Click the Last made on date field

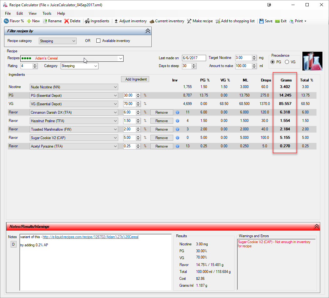coord(194,58)
